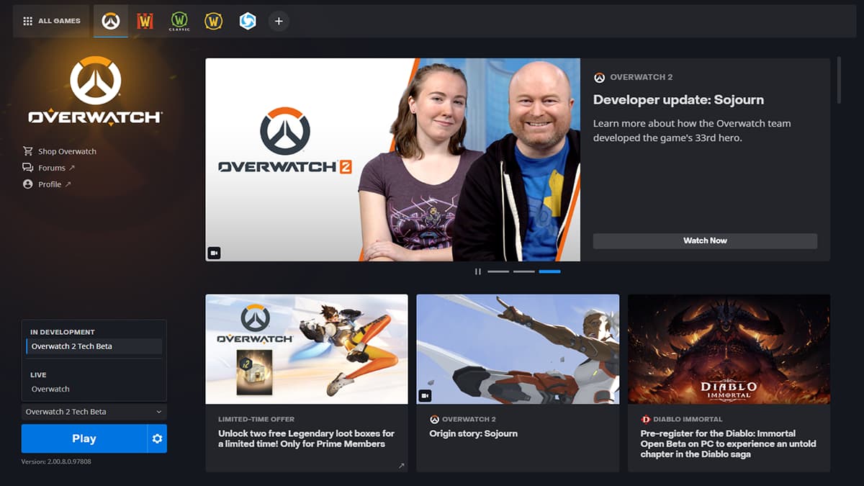Select the Overwatch icon in the game bar
Screen dimensions: 864x486
[110, 21]
